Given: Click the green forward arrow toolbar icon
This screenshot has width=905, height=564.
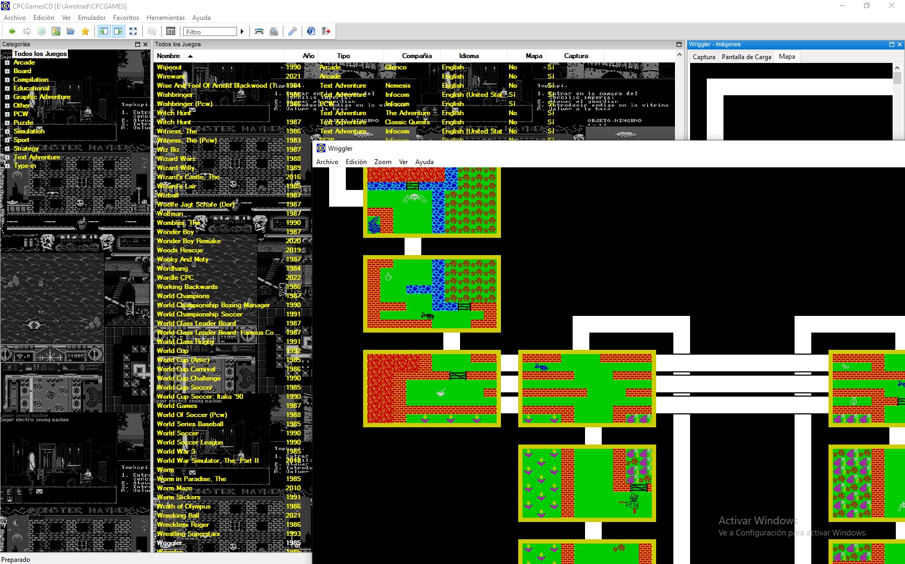Looking at the screenshot, I should (12, 31).
